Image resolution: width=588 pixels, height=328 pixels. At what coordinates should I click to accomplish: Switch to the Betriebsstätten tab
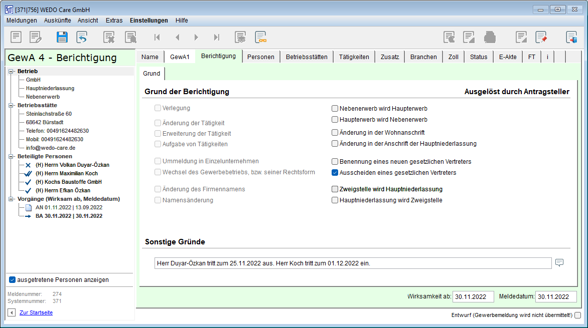coord(307,57)
